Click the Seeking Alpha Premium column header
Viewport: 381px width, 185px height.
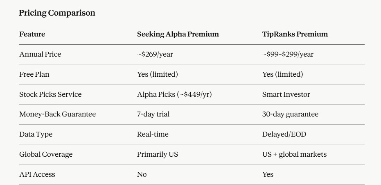pos(178,34)
